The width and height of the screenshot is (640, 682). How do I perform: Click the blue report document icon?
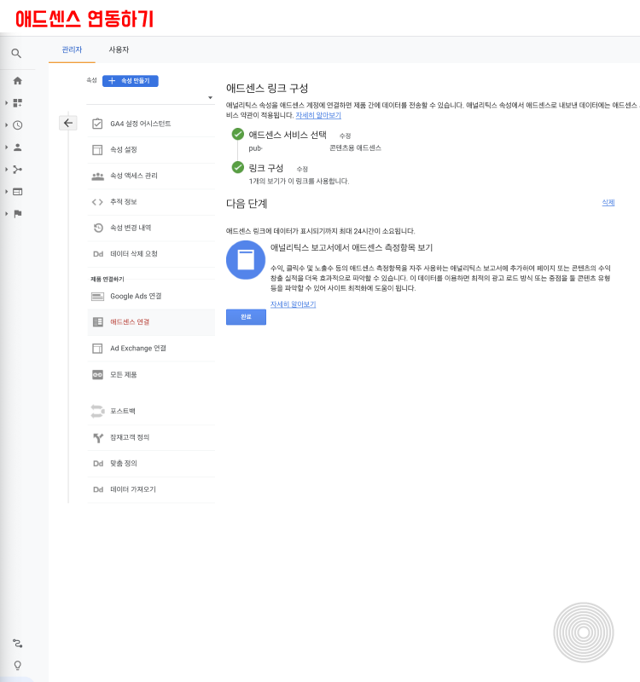click(246, 260)
